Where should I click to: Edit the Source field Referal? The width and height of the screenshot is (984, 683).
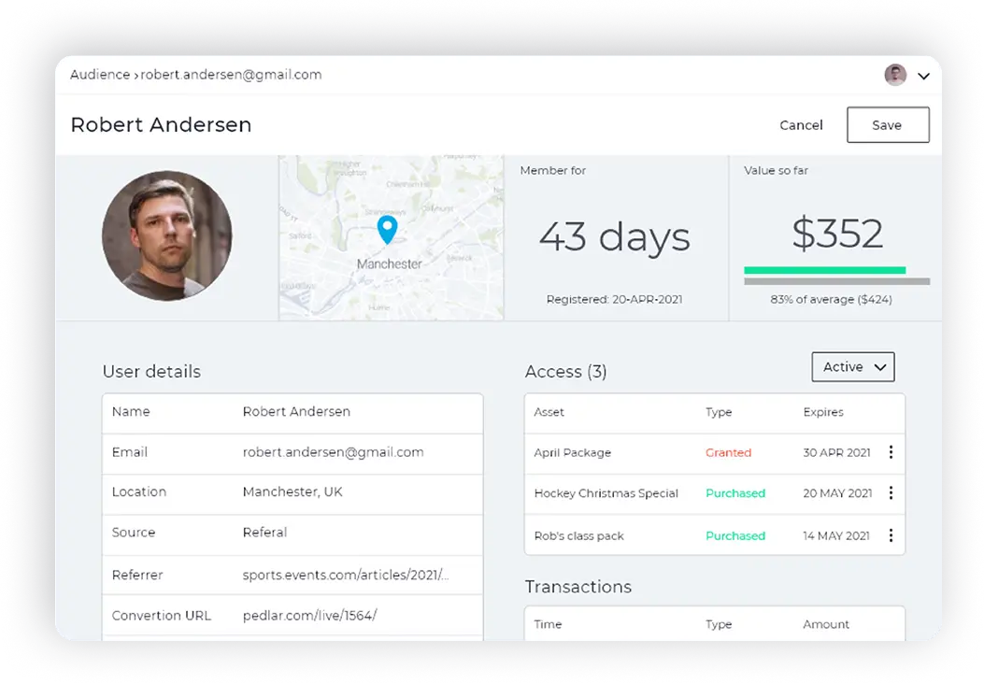(264, 533)
